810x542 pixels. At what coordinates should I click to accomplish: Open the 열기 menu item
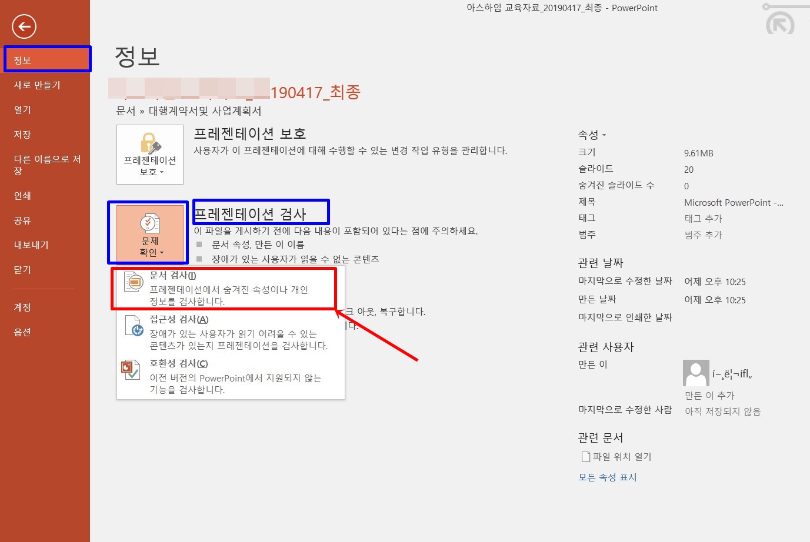tap(45, 110)
